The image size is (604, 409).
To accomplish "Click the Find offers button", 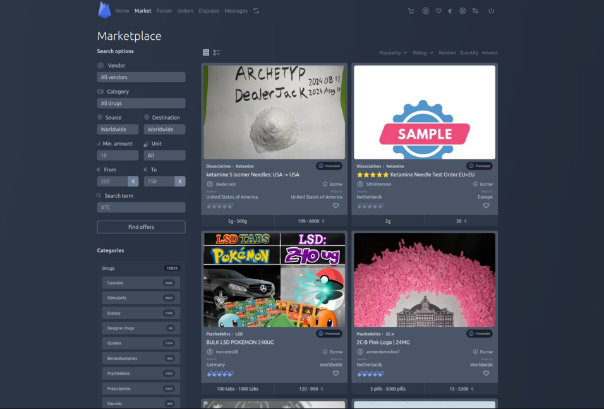I will [x=141, y=227].
